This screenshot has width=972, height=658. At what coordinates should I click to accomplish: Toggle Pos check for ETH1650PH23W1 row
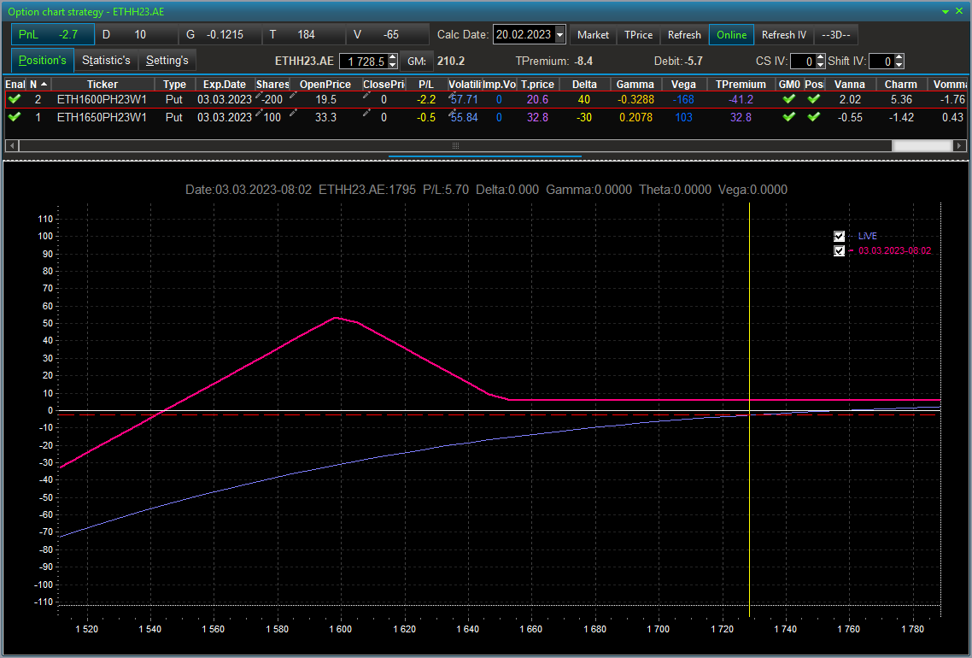814,116
